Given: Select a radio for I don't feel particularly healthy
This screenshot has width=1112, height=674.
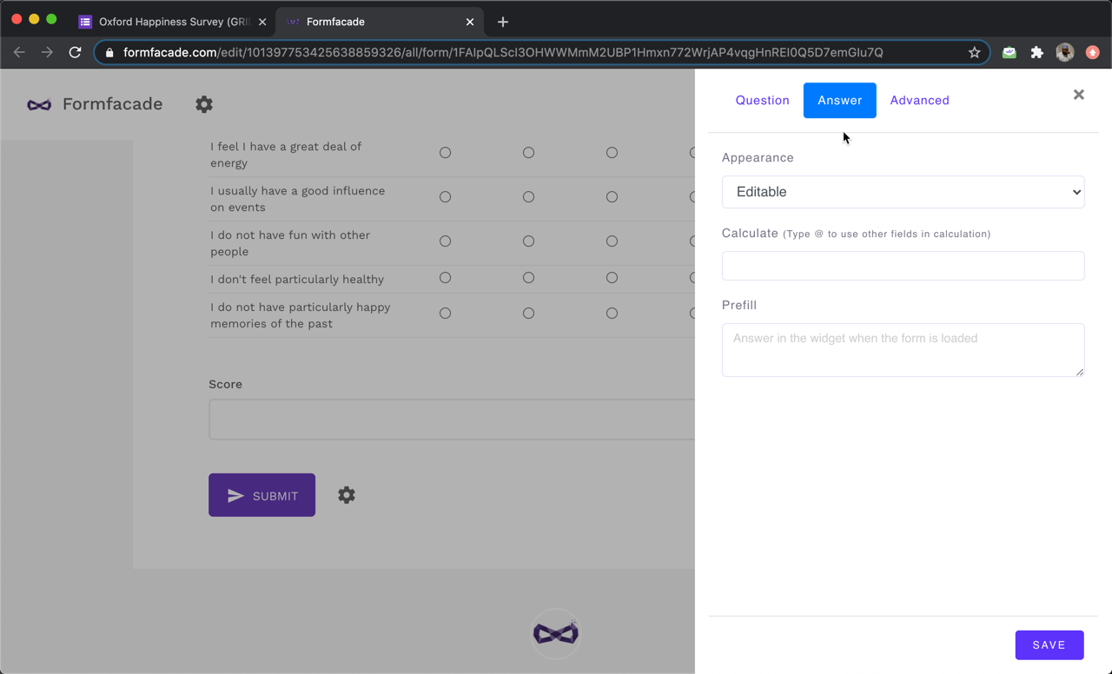Looking at the screenshot, I should (x=445, y=278).
